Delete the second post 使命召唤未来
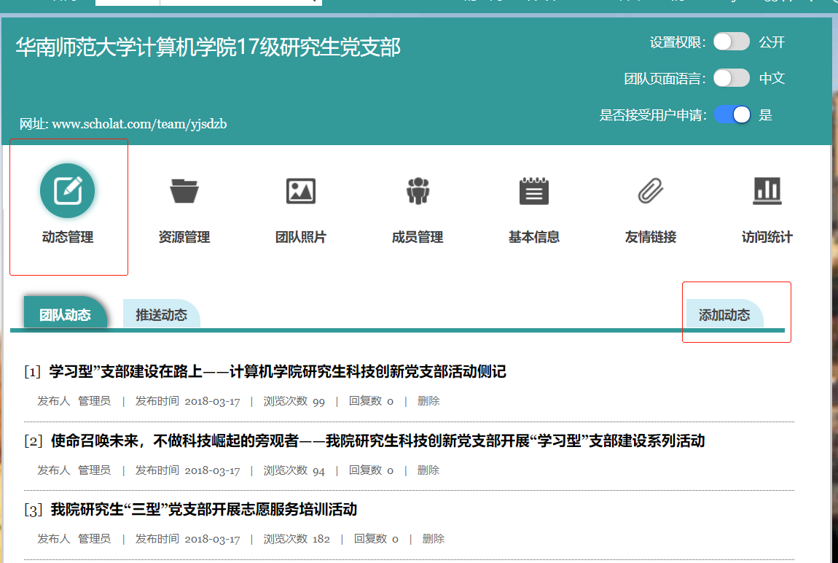Viewport: 838px width, 563px height. coord(428,470)
